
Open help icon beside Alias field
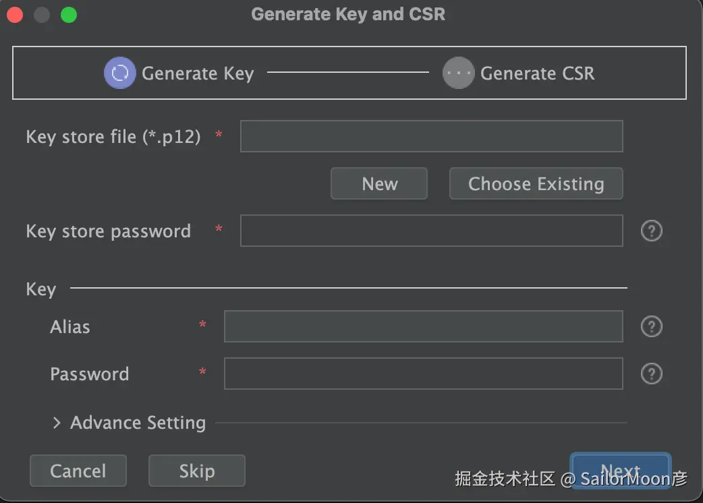coord(651,327)
